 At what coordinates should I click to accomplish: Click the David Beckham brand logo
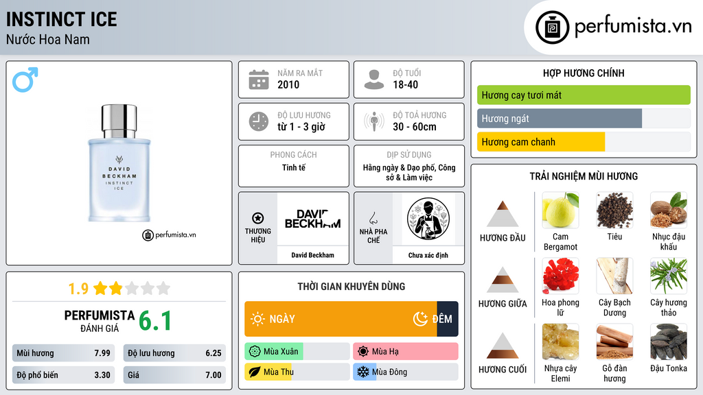[x=312, y=219]
